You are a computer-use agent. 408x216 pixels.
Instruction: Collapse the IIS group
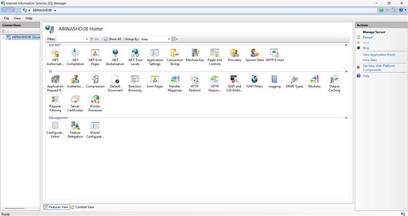(346, 71)
